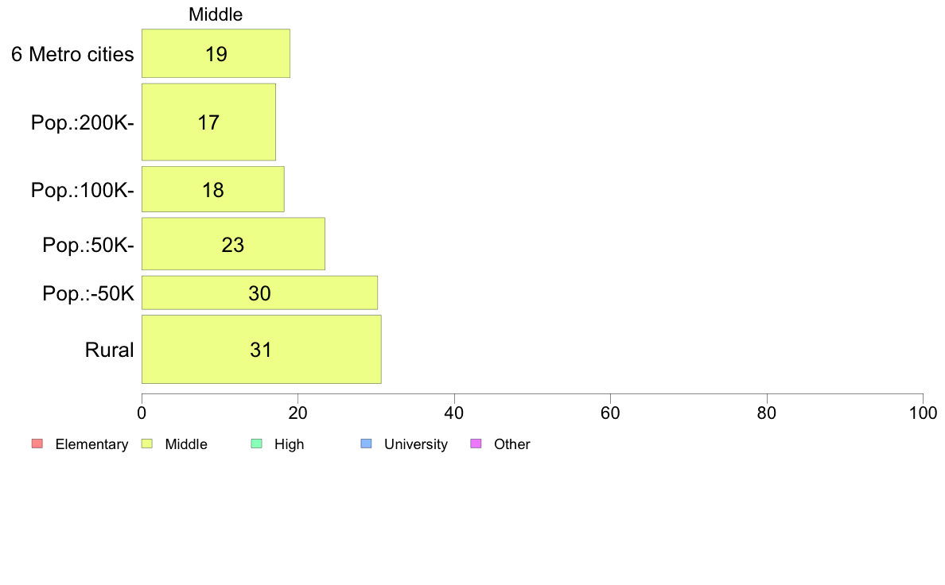Click the High green legend swatch
This screenshot has height=585, width=945.
[x=257, y=444]
